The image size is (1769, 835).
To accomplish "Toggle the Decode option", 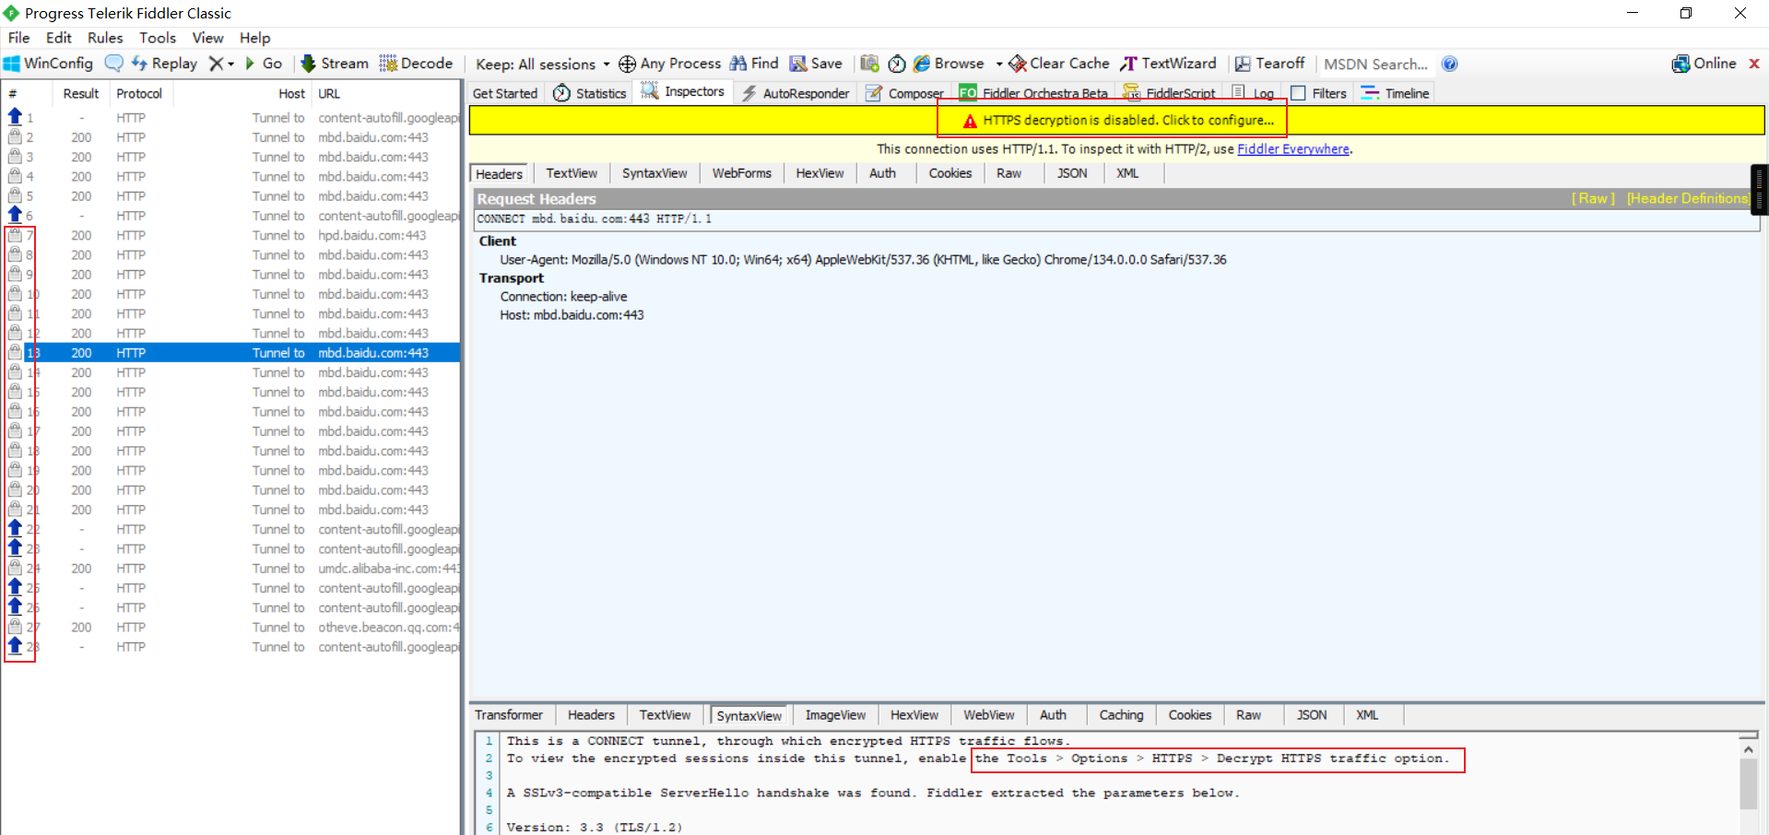I will (x=416, y=64).
